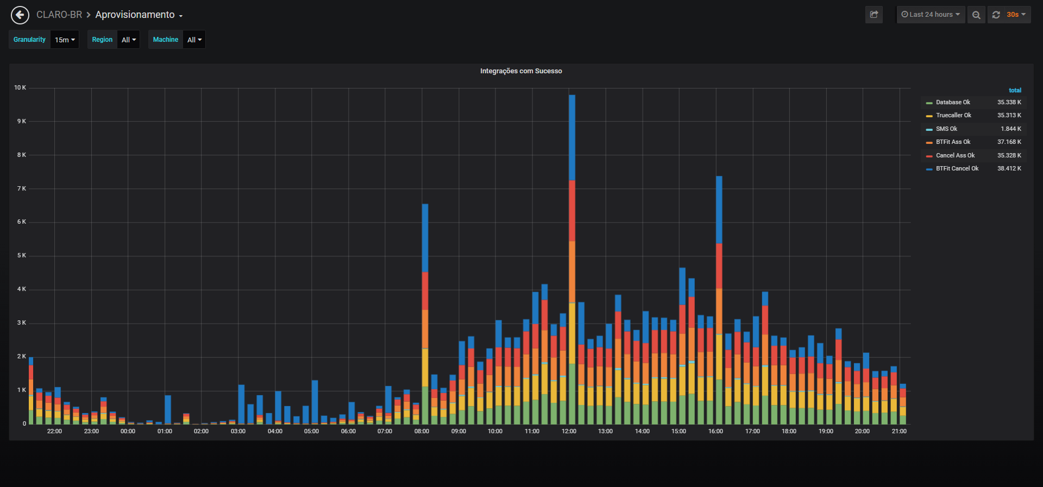This screenshot has height=487, width=1043.
Task: Click the 12:00 x-axis label
Action: [x=569, y=431]
